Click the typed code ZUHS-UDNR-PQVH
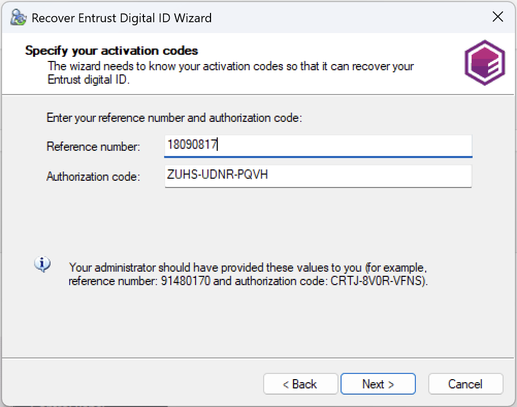The width and height of the screenshot is (517, 407). [x=217, y=175]
